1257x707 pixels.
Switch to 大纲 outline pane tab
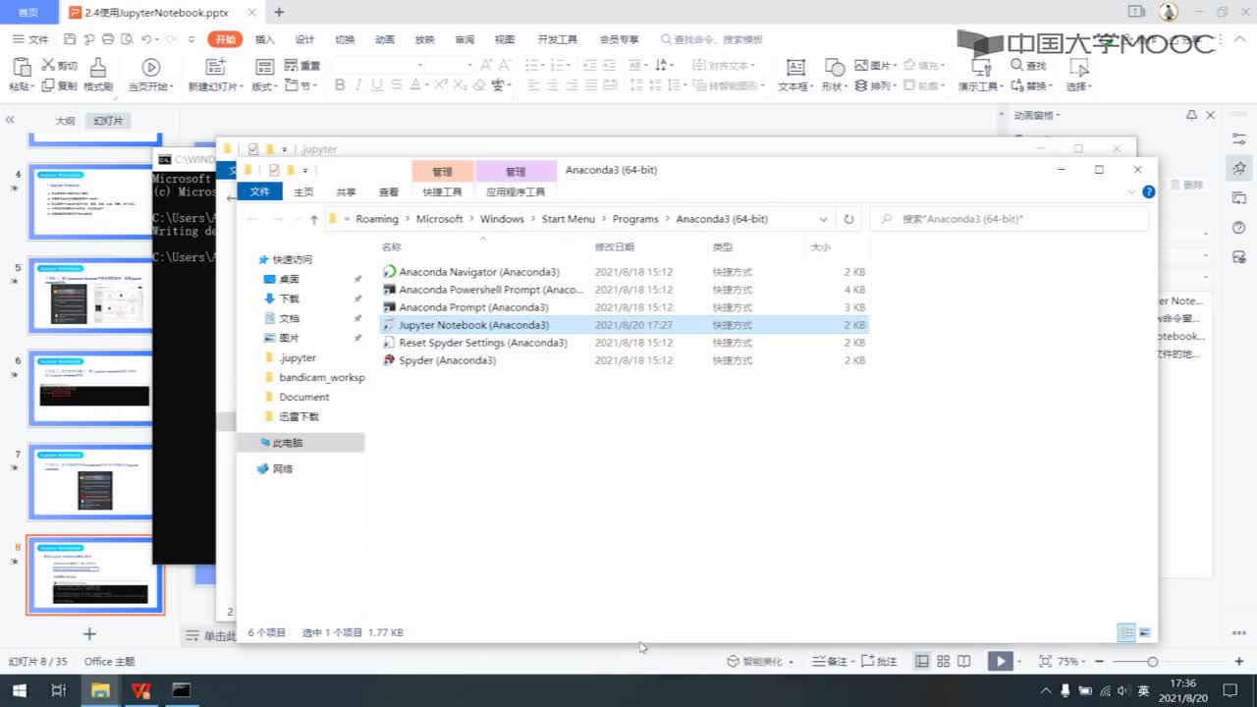(64, 121)
